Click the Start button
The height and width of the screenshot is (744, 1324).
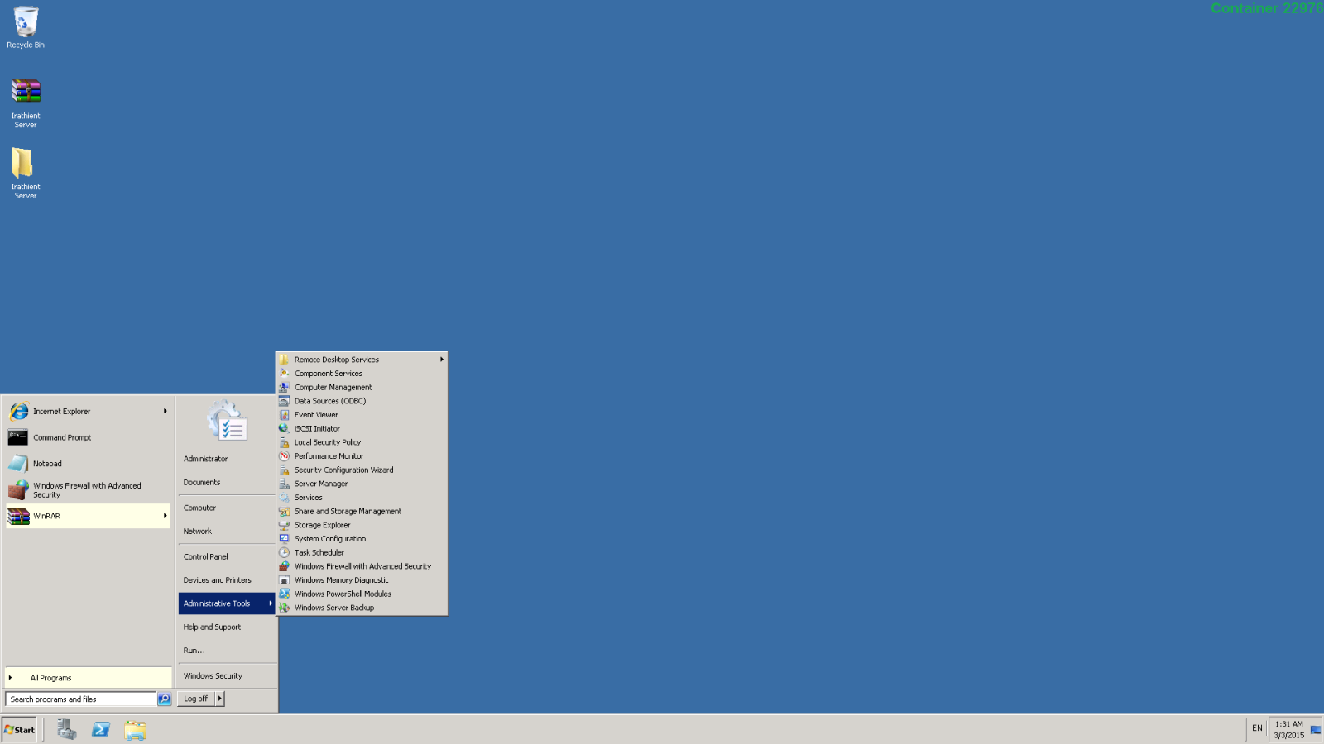(20, 729)
